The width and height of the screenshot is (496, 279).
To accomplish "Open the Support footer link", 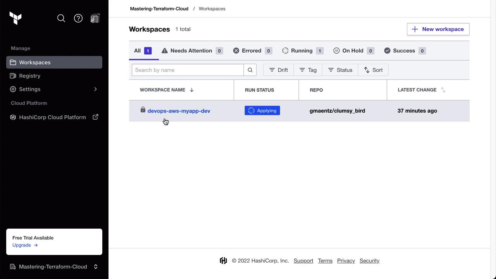I will pyautogui.click(x=303, y=261).
